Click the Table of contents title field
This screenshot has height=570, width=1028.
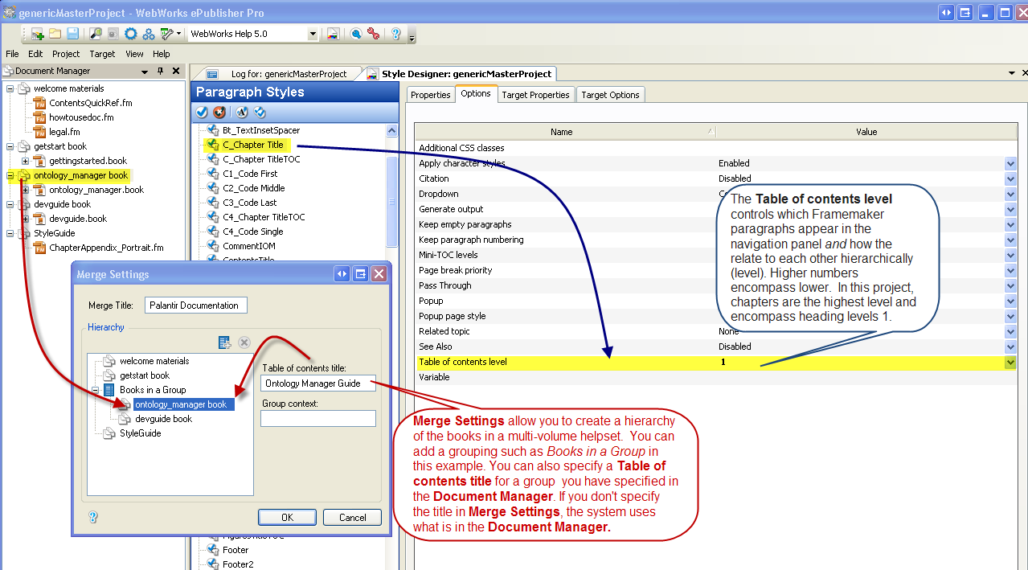317,383
